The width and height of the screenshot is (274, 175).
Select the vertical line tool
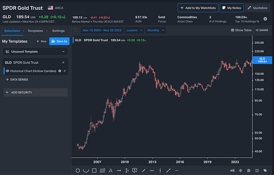coord(160,170)
